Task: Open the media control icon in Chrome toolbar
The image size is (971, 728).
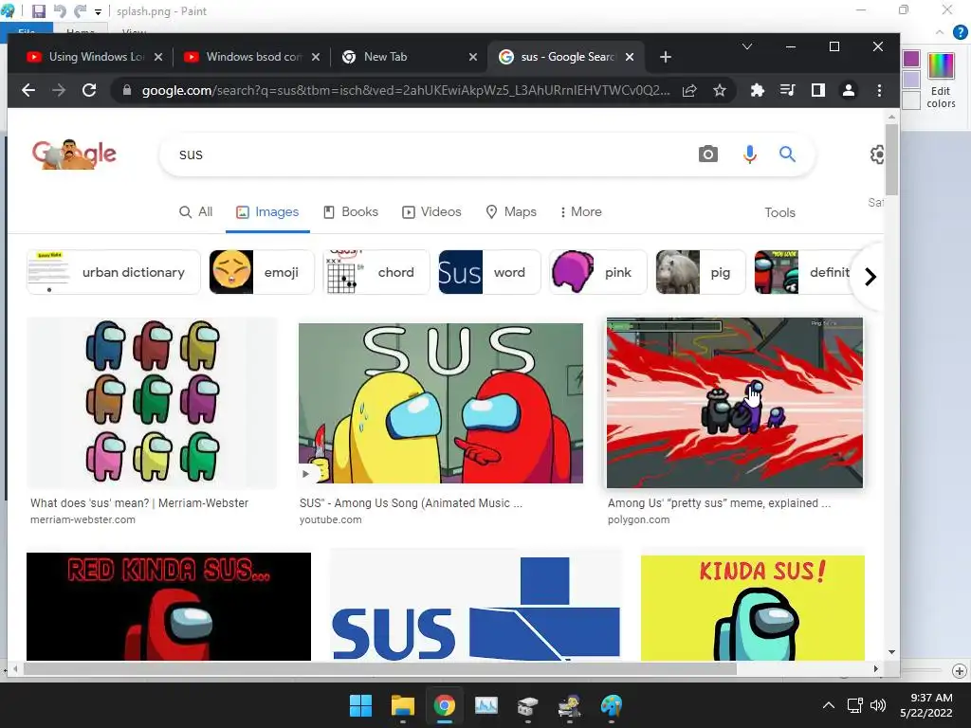Action: click(787, 90)
